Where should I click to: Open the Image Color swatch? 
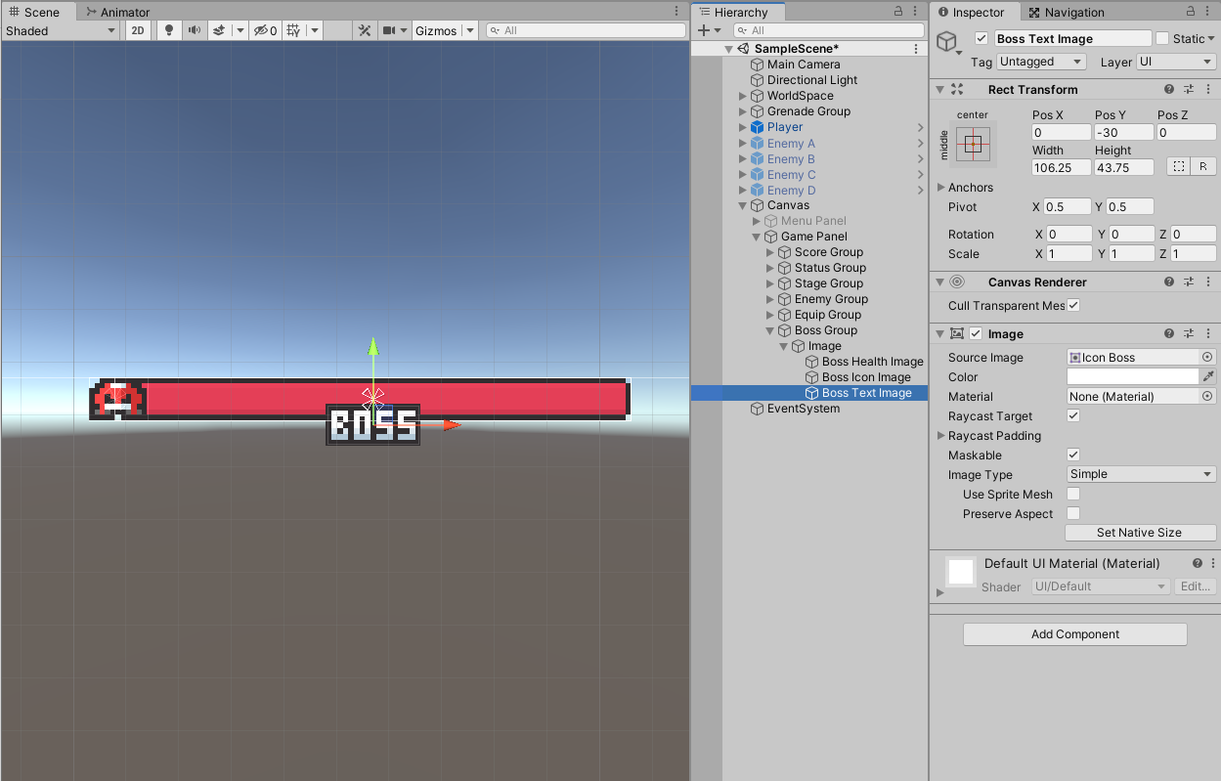coord(1133,376)
